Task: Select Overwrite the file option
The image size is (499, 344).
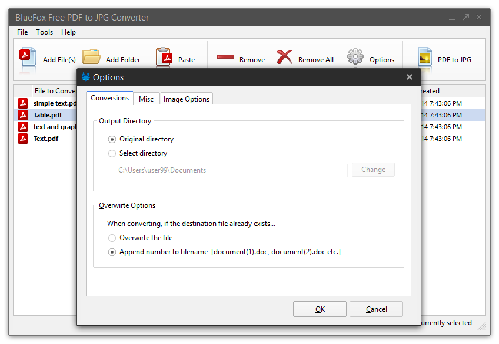Action: [112, 238]
